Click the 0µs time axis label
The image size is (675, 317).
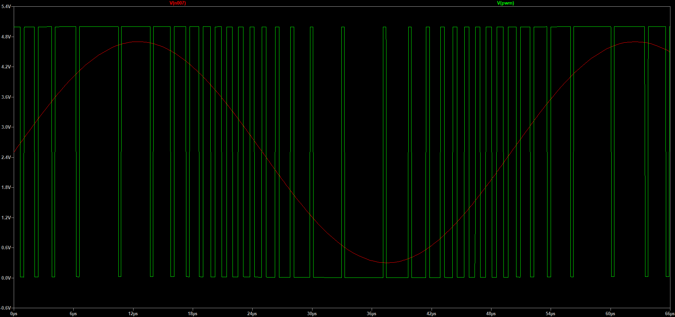coord(14,313)
